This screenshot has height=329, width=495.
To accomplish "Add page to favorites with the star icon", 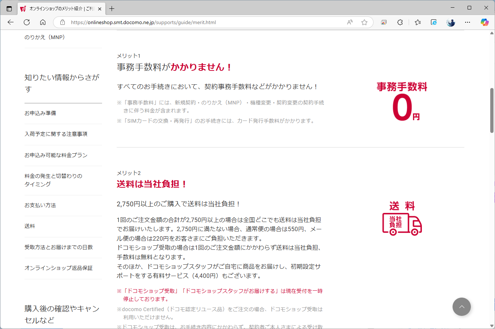I will (x=364, y=22).
